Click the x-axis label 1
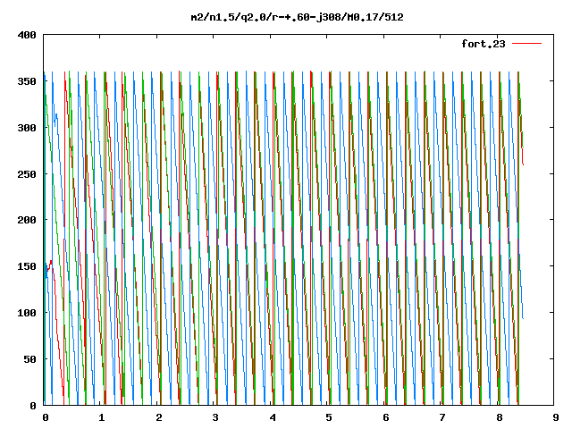 [101, 417]
